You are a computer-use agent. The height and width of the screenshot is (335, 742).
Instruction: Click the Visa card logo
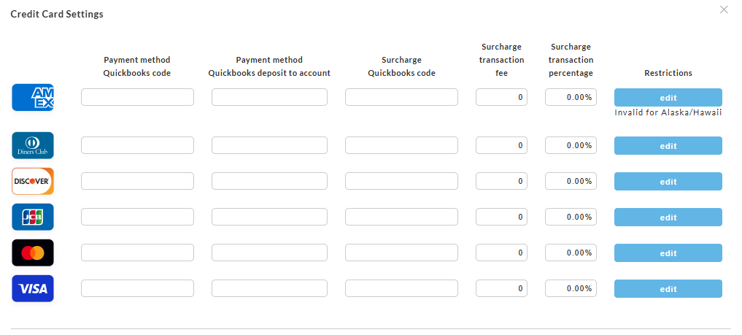pyautogui.click(x=33, y=288)
